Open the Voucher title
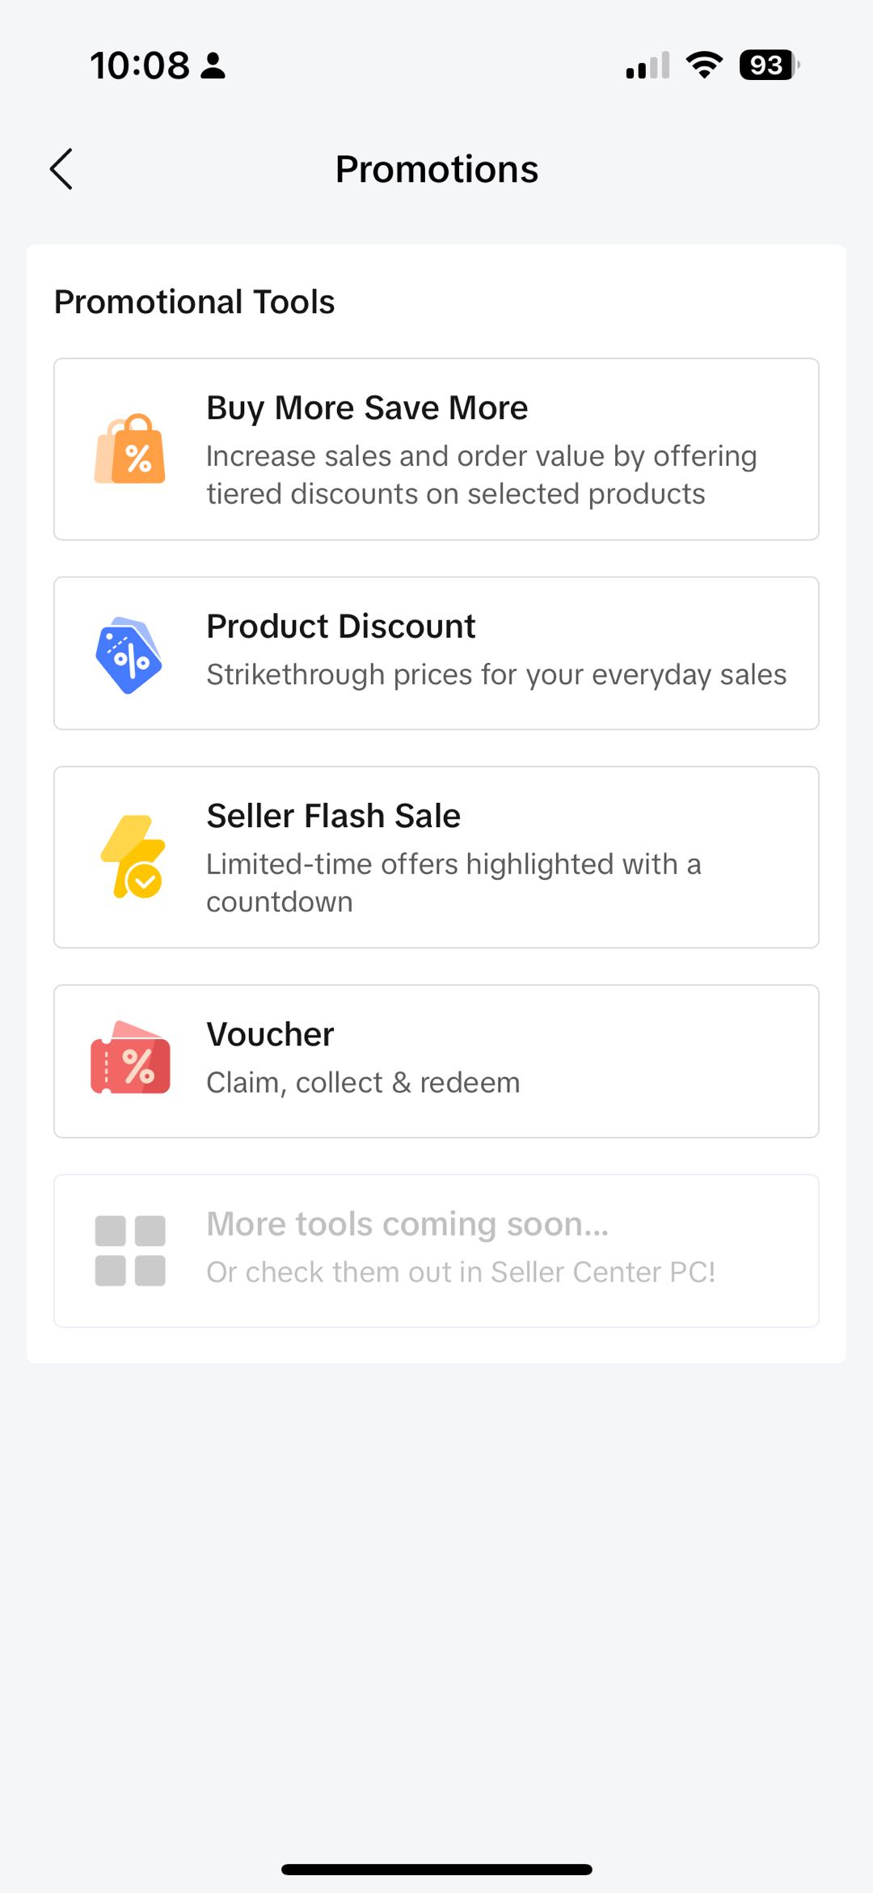Viewport: 873px width, 1893px height. coord(270,1034)
